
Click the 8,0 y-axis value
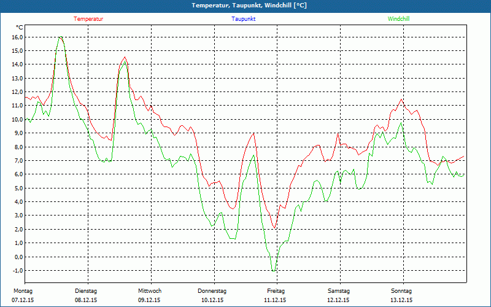tap(18, 147)
